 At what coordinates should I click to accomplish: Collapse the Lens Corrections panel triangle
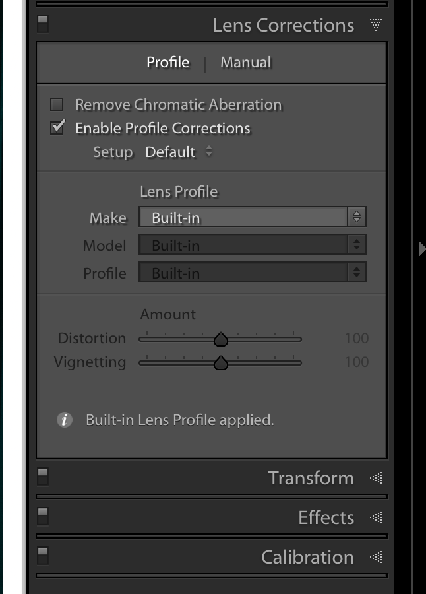pos(376,25)
